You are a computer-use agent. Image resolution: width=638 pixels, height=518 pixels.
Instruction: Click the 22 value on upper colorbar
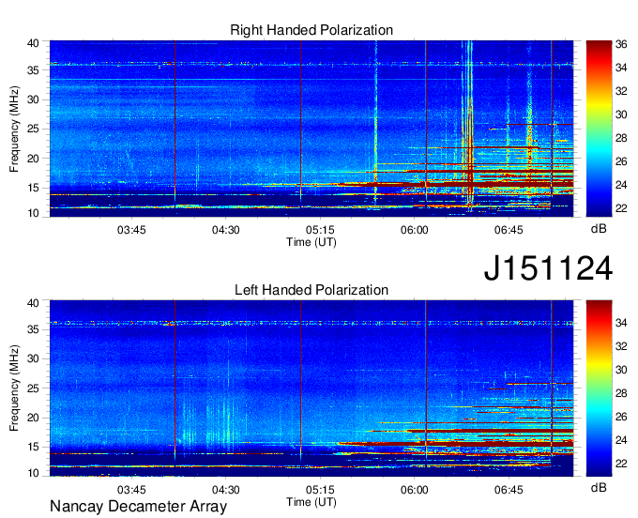click(x=621, y=208)
